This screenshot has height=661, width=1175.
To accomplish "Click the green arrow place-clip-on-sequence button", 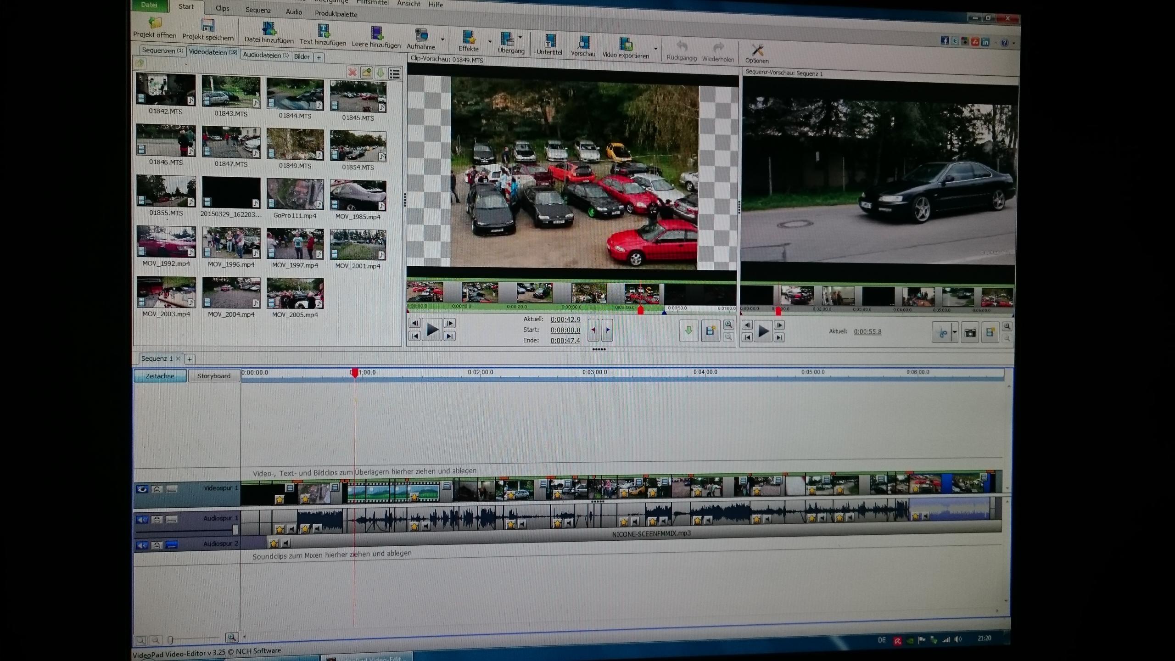I will point(688,330).
